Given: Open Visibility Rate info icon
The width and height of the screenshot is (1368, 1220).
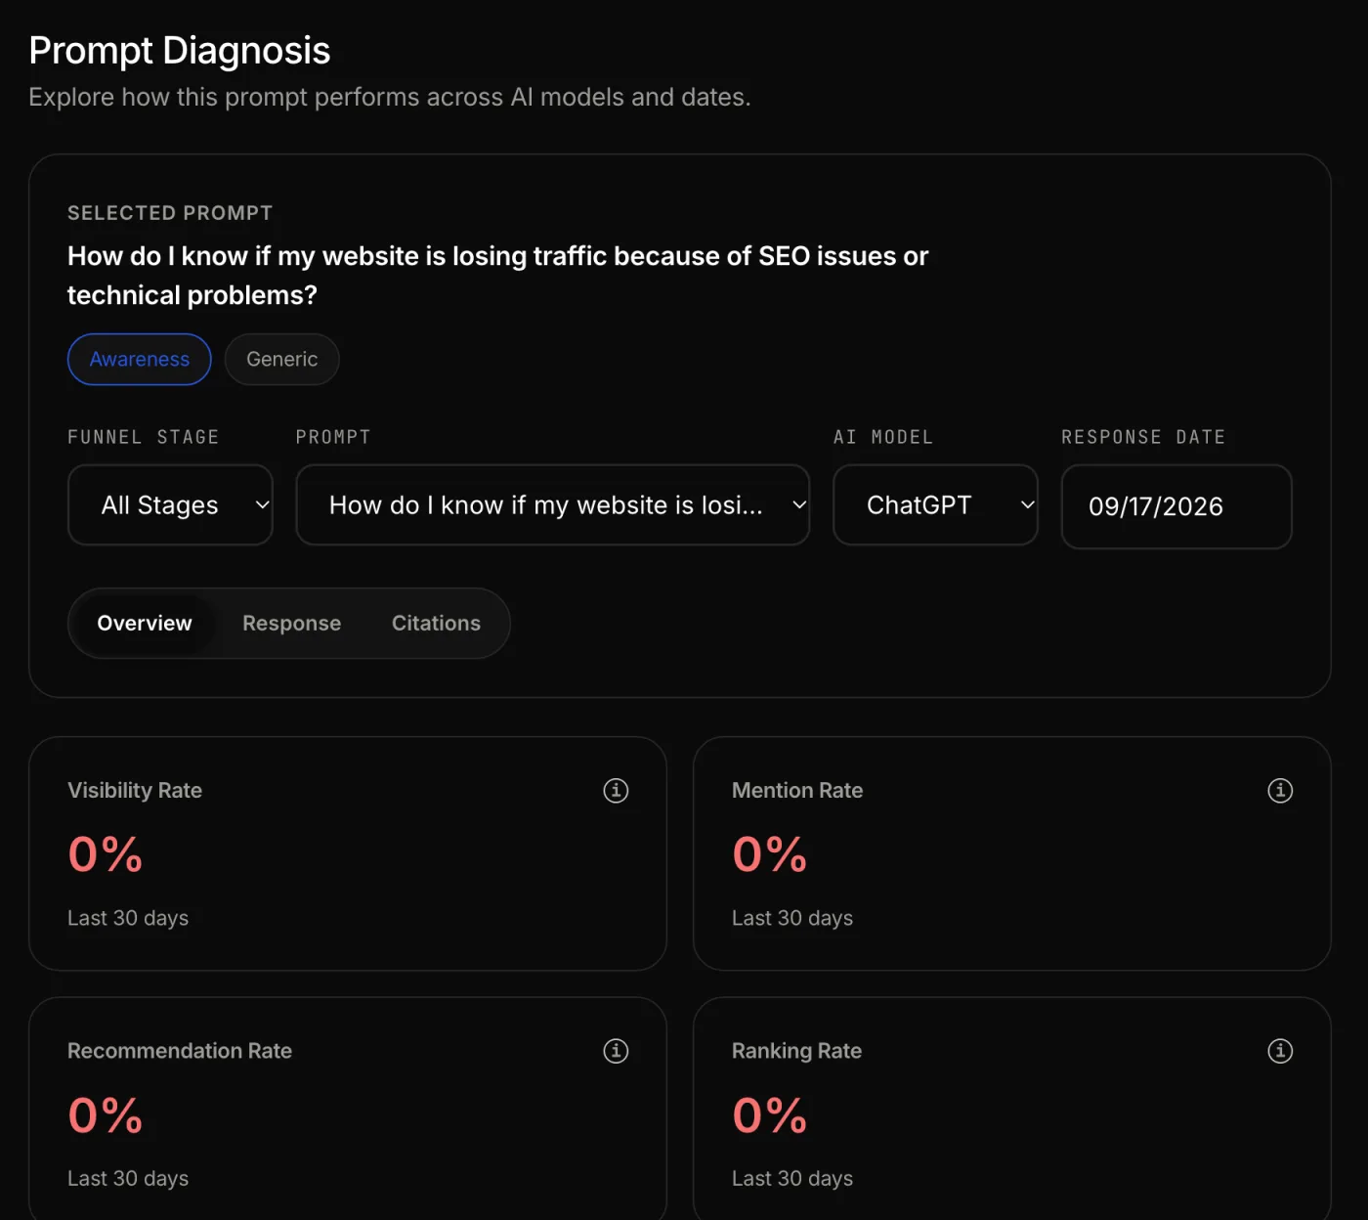Looking at the screenshot, I should point(616,790).
